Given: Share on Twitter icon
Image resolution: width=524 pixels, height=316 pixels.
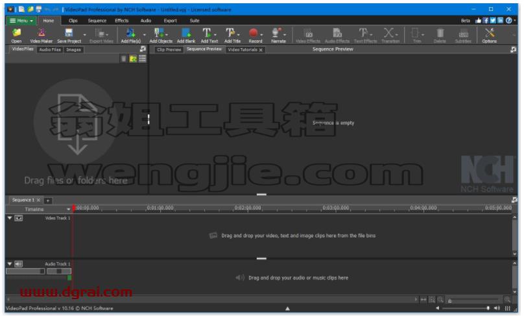Looking at the screenshot, I should point(493,20).
